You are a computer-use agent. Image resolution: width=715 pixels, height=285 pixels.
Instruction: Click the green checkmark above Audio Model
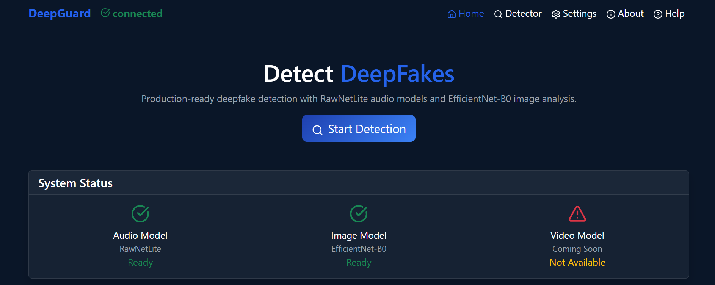pyautogui.click(x=140, y=213)
